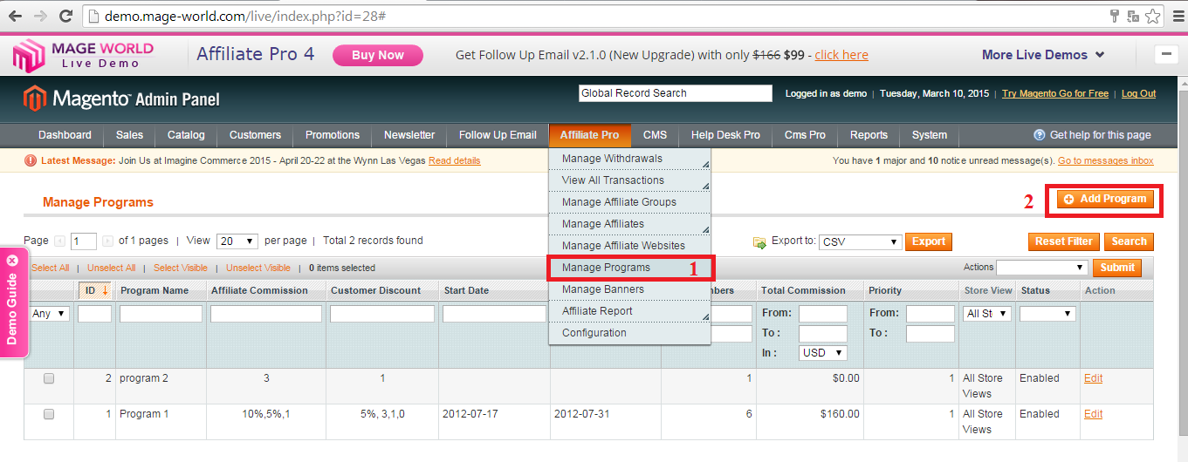Collapse demo bar with minus icon
Image resolution: width=1188 pixels, height=462 pixels.
[x=1166, y=55]
